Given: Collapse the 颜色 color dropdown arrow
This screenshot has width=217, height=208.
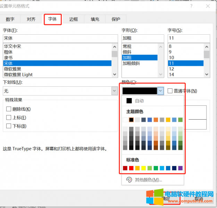Looking at the screenshot, I should pyautogui.click(x=160, y=91).
